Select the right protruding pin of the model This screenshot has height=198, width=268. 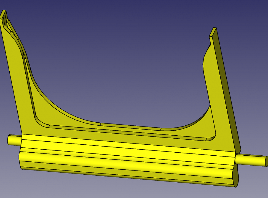251,160
